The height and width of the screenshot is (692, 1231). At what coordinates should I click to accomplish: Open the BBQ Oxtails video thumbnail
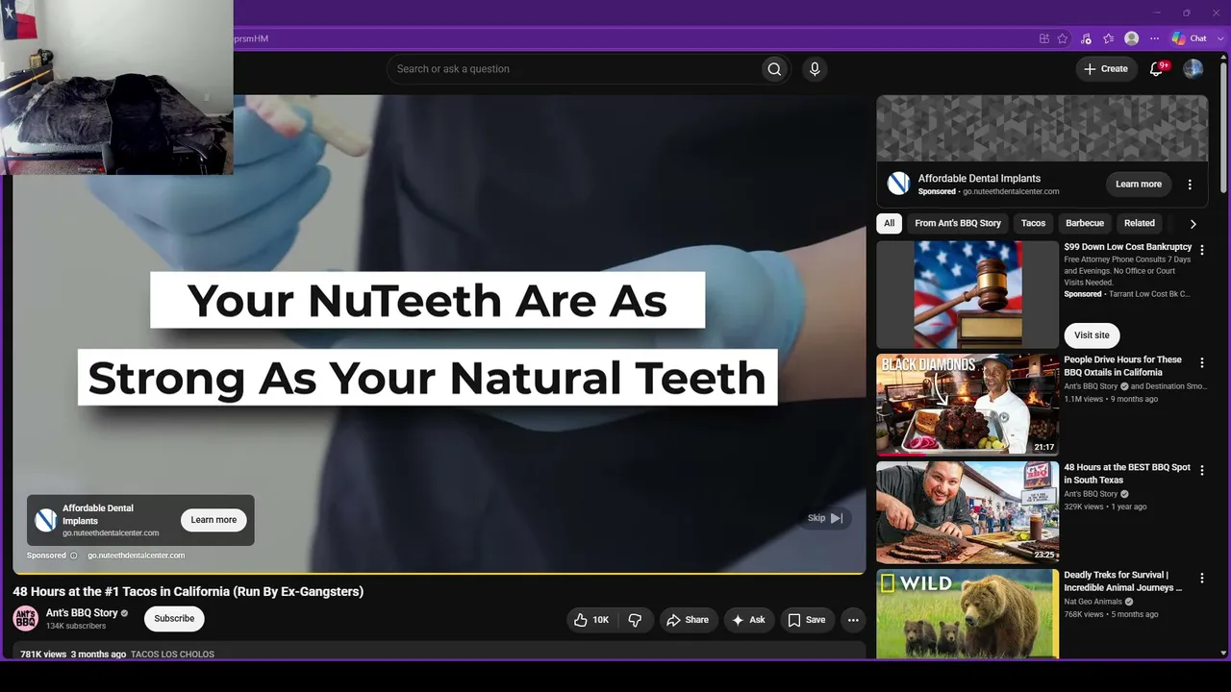pyautogui.click(x=967, y=403)
